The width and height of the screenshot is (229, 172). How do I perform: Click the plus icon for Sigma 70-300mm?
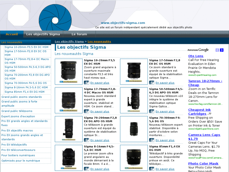tap(152, 140)
